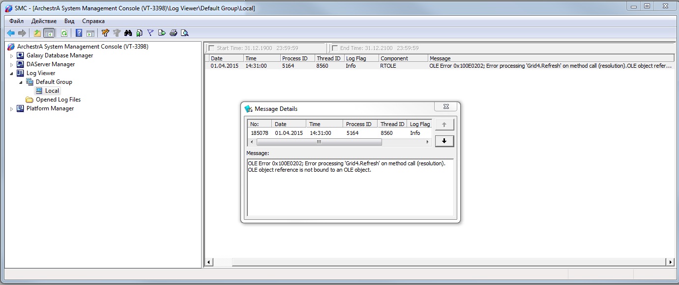Screen dimensions: 679x285
Task: Click inside the Message text box
Action: (350, 187)
